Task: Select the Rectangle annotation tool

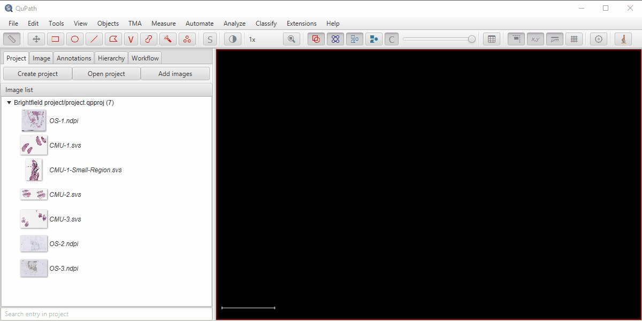Action: 55,39
